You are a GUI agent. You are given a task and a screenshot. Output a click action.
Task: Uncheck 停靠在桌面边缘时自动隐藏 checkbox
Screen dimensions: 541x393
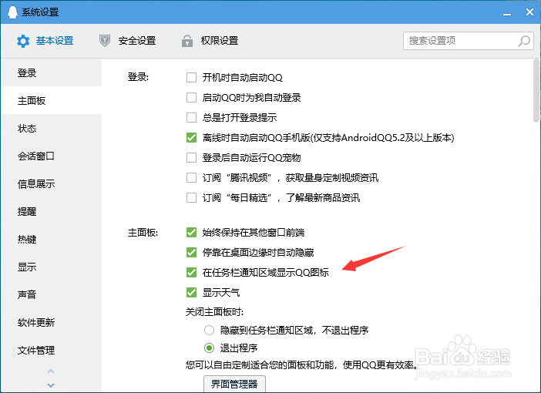[191, 252]
